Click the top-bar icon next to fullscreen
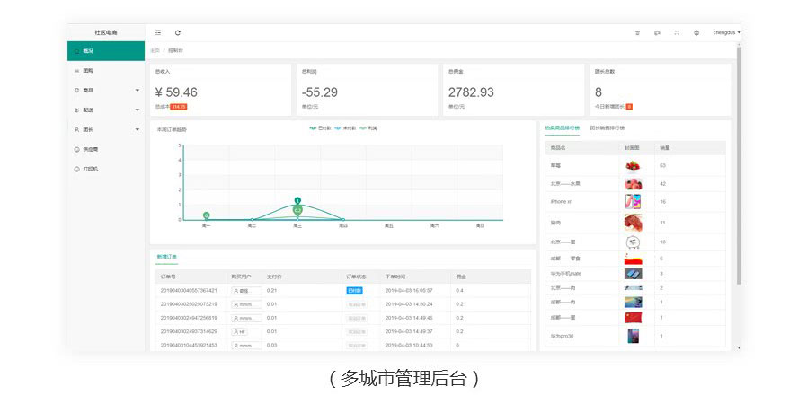 point(657,32)
